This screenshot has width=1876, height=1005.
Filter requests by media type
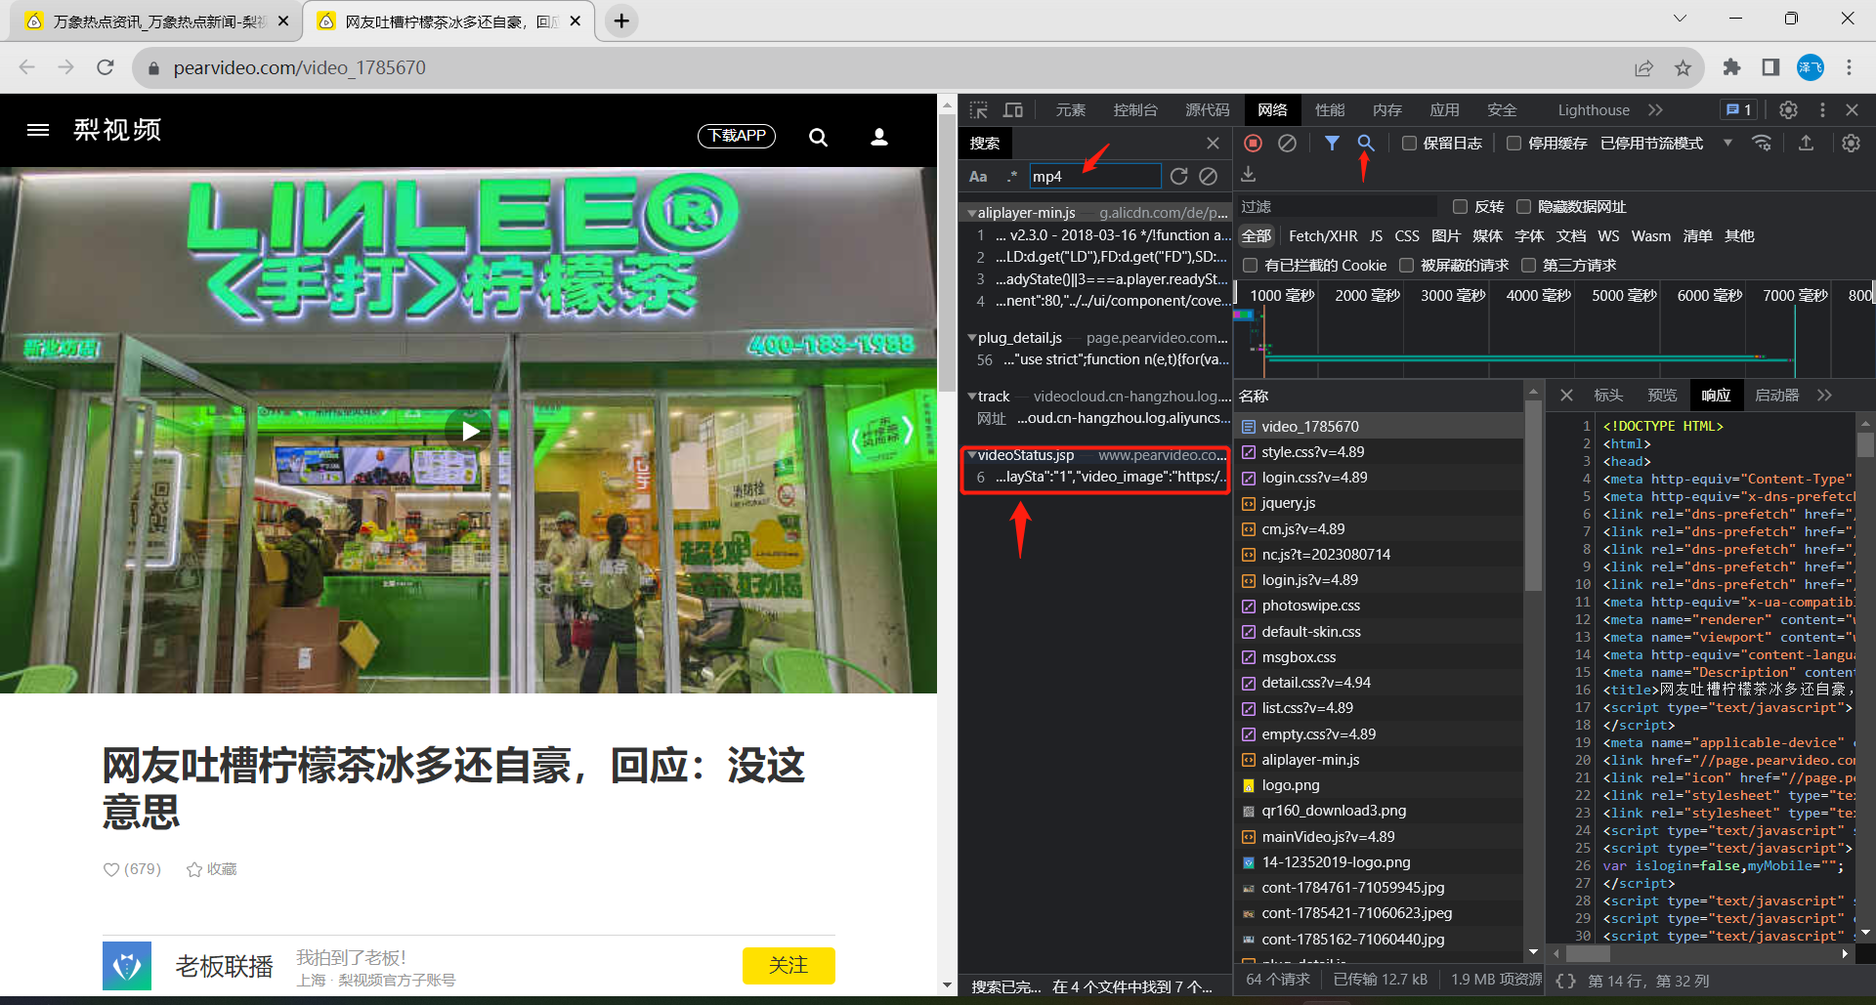tap(1487, 236)
